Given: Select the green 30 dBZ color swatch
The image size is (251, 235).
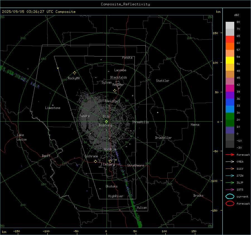Looking at the screenshot, I should click(x=230, y=116).
